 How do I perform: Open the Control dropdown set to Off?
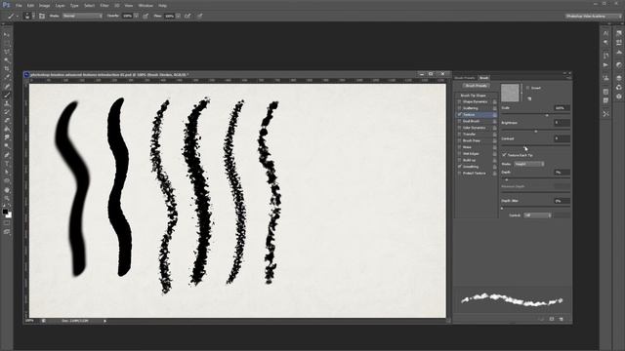coord(537,215)
